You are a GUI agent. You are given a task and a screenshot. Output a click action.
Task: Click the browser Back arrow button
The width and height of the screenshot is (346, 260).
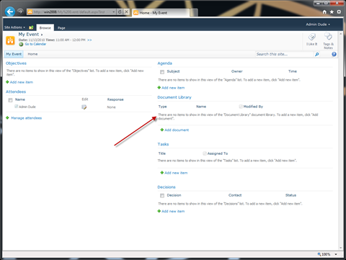click(x=10, y=12)
